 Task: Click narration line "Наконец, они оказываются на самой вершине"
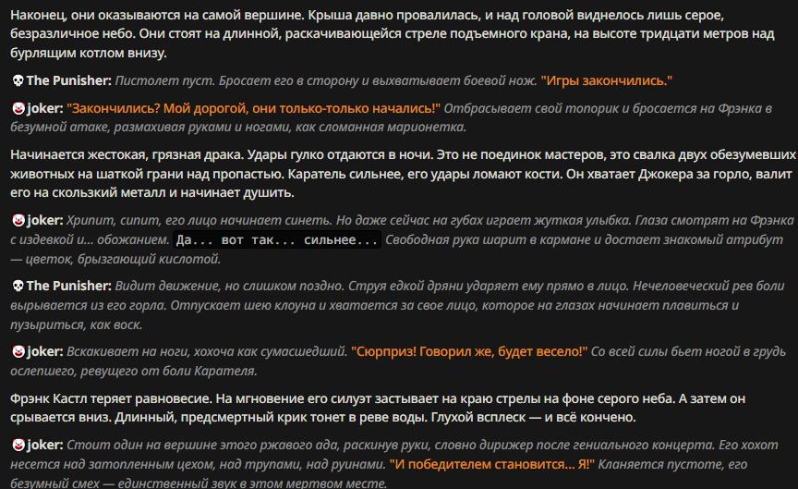[157, 15]
